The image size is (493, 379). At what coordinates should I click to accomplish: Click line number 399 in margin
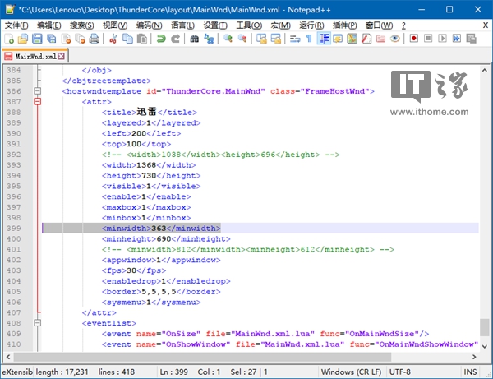[14, 229]
